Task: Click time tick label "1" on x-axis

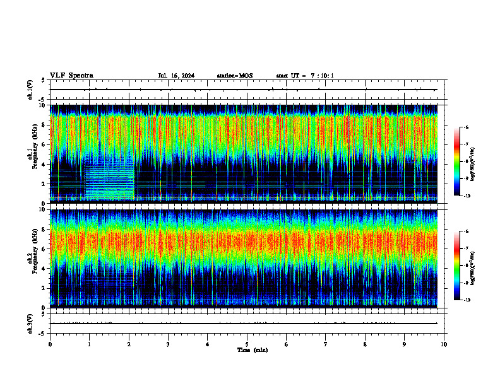Action: (x=89, y=344)
